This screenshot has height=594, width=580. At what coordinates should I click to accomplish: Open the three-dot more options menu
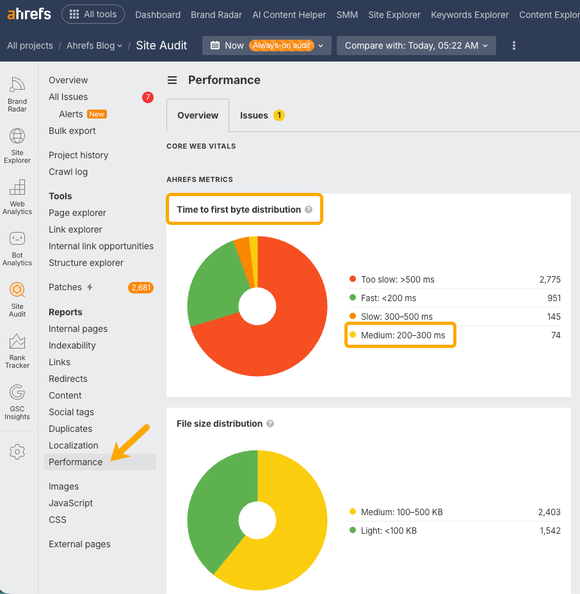point(514,45)
